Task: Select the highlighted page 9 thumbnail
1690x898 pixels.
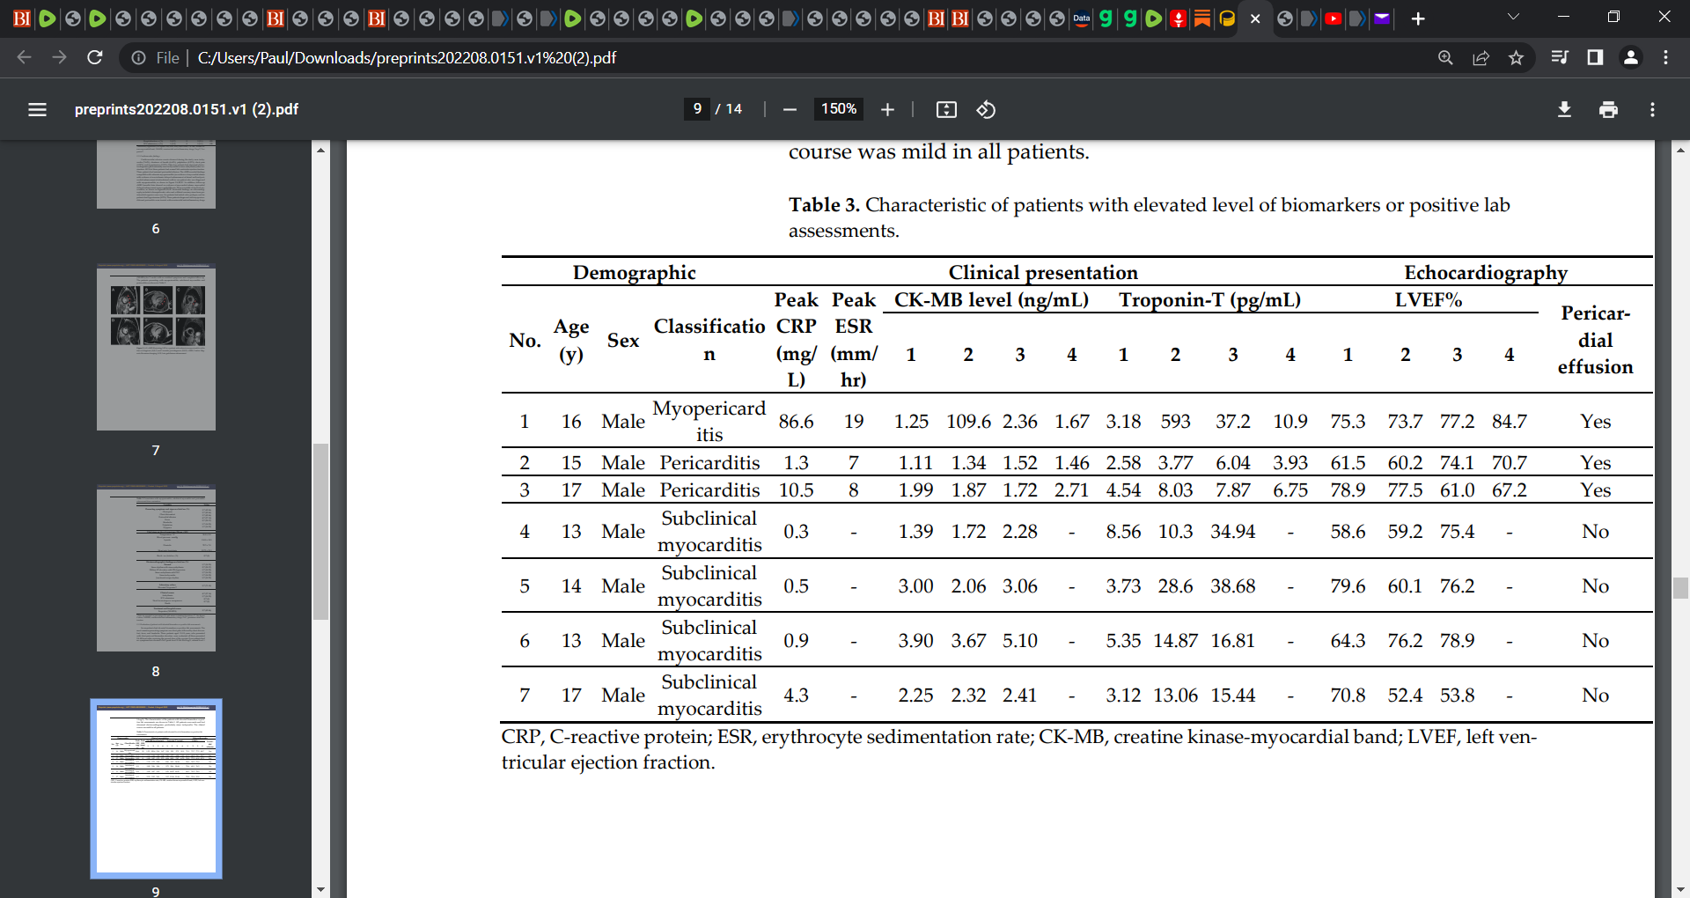Action: 156,789
